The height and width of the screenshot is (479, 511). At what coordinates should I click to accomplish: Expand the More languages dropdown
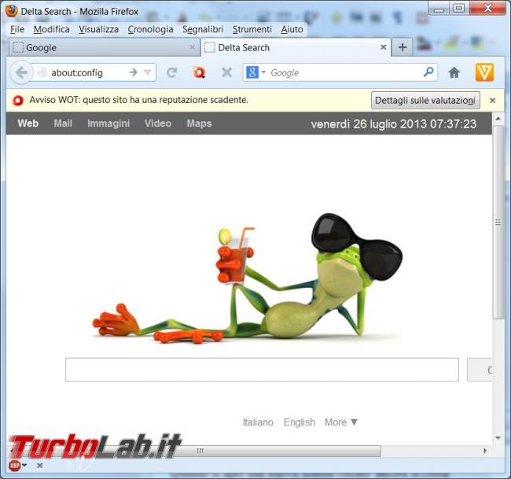click(x=341, y=422)
